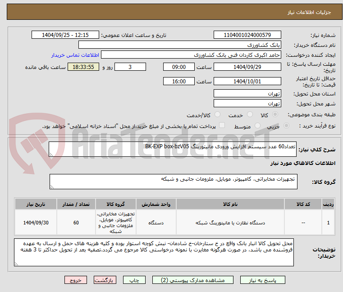Click the جزئیات اطلاعات نیاز header title

tap(309, 12)
